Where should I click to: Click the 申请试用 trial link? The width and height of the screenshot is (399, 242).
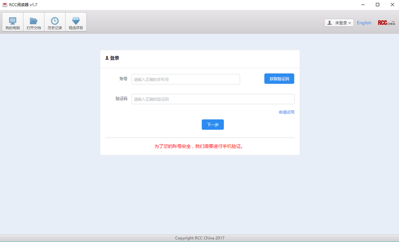coord(286,112)
